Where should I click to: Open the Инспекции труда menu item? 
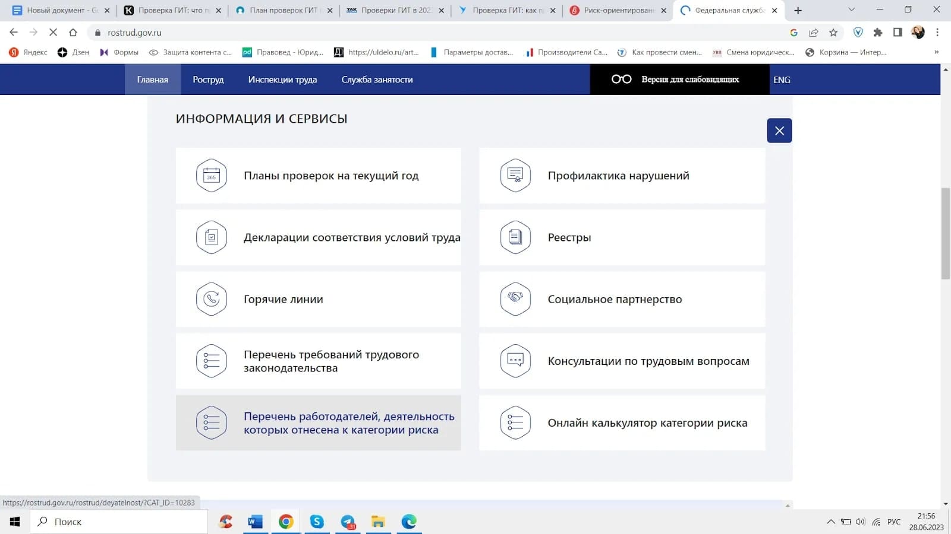282,80
